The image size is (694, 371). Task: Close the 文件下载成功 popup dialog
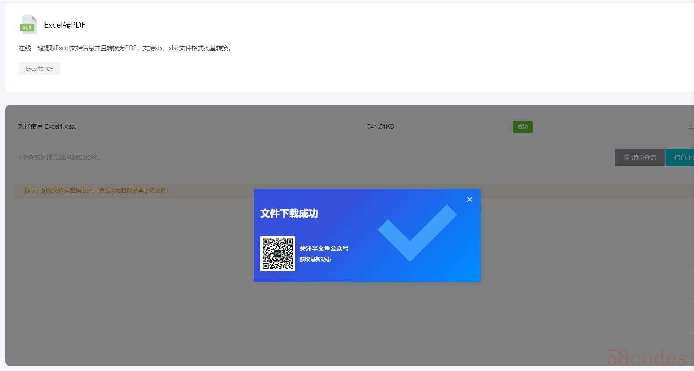[469, 199]
